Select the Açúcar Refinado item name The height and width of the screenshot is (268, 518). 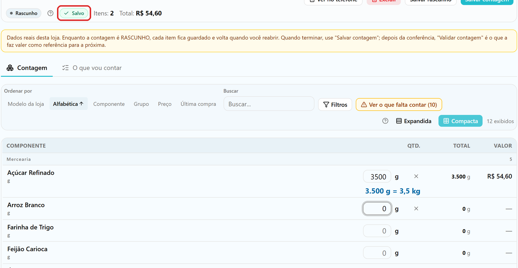coord(31,173)
